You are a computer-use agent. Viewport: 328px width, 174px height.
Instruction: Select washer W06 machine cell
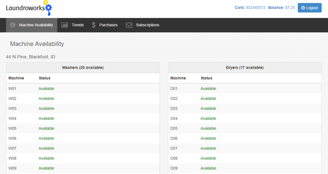12,138
